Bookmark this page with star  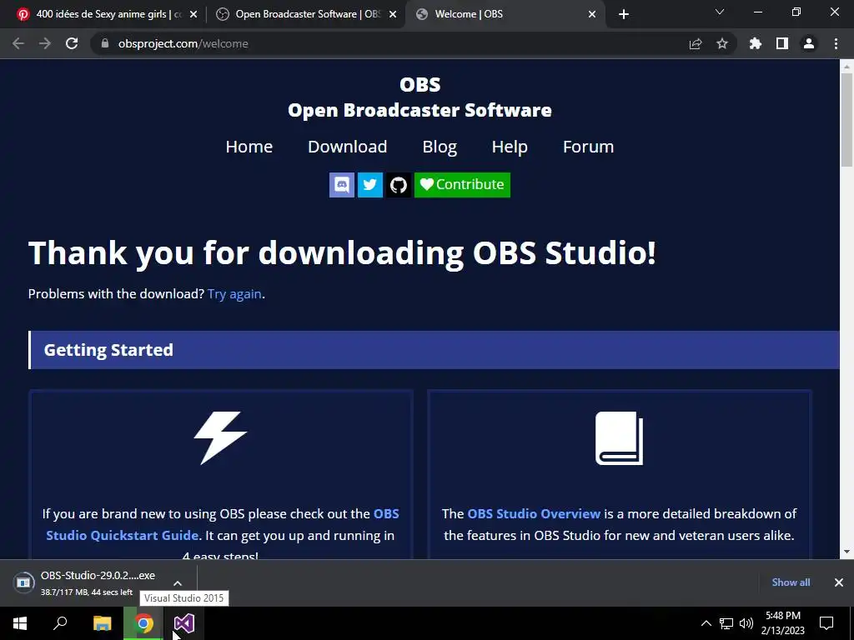(x=722, y=43)
